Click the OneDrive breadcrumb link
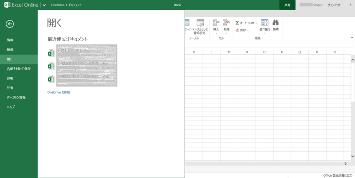Screen dimensions: 355x178 click(58, 5)
